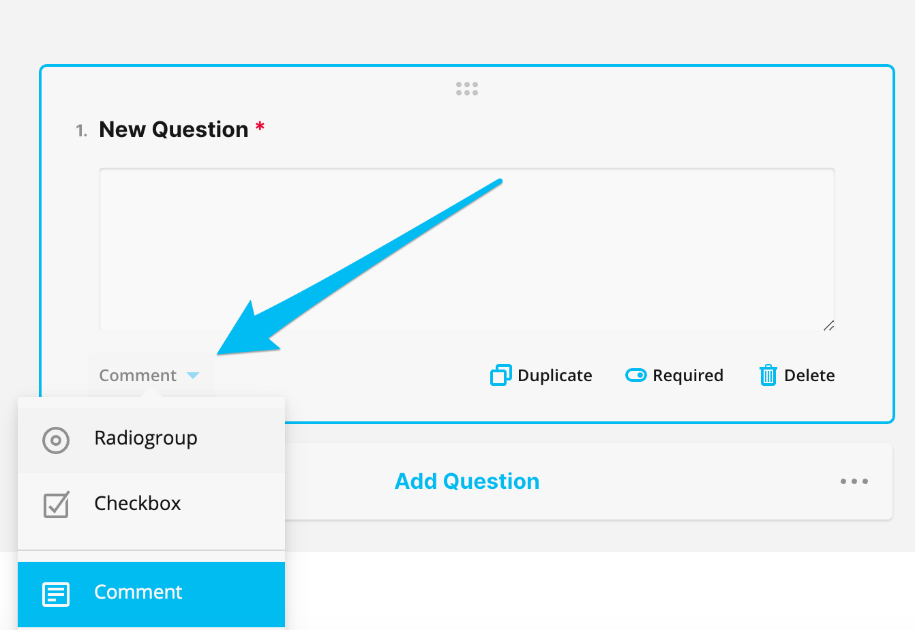The image size is (915, 630).
Task: Click the drag handle dots above the question
Action: coord(467,89)
